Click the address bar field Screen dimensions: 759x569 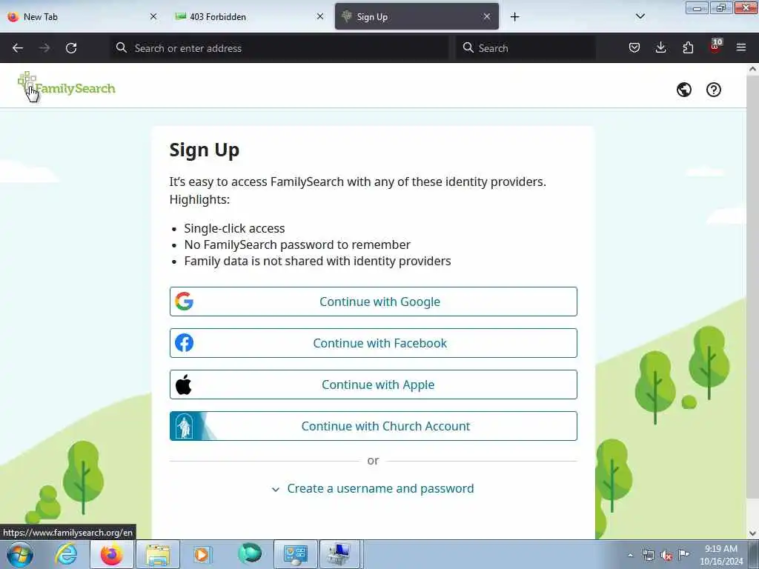click(x=279, y=48)
